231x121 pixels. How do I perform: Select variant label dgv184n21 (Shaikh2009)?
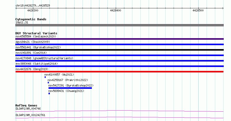[x=33, y=42]
